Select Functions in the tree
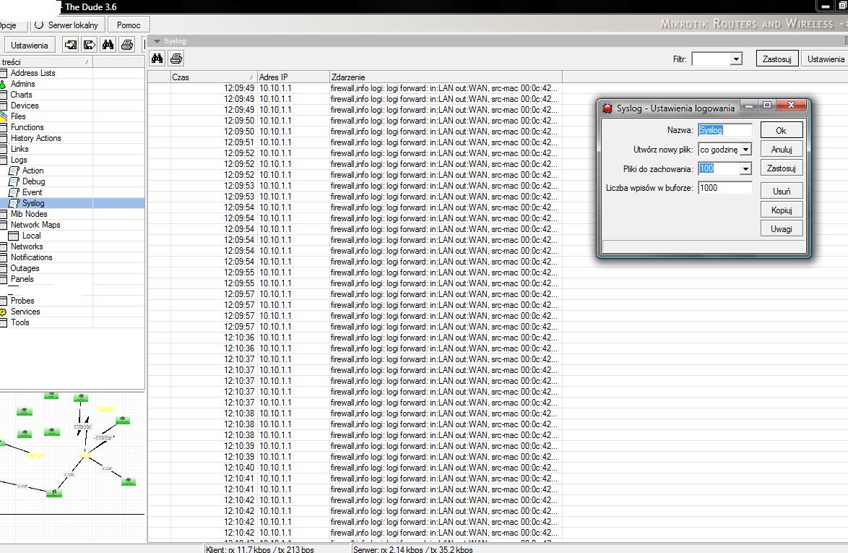The image size is (848, 553). pyautogui.click(x=27, y=127)
